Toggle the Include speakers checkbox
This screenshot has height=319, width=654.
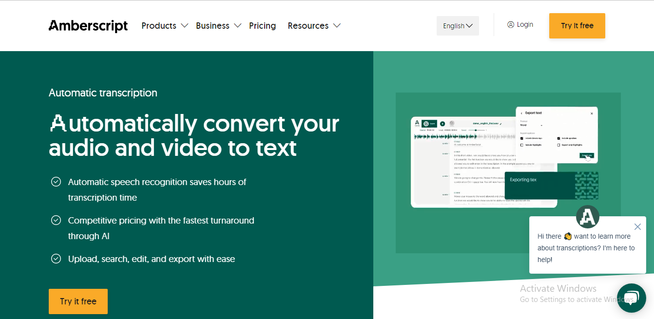pyautogui.click(x=558, y=138)
